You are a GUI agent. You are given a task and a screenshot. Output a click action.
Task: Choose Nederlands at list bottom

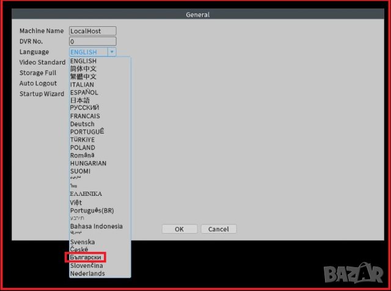(87, 273)
